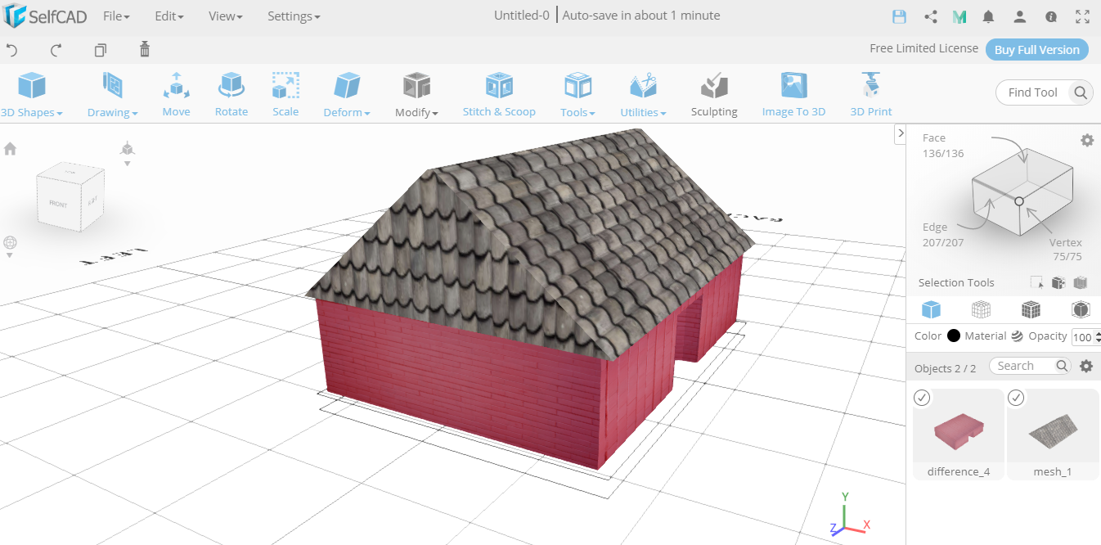
Task: Open selection settings gear icon
Action: (x=1087, y=140)
